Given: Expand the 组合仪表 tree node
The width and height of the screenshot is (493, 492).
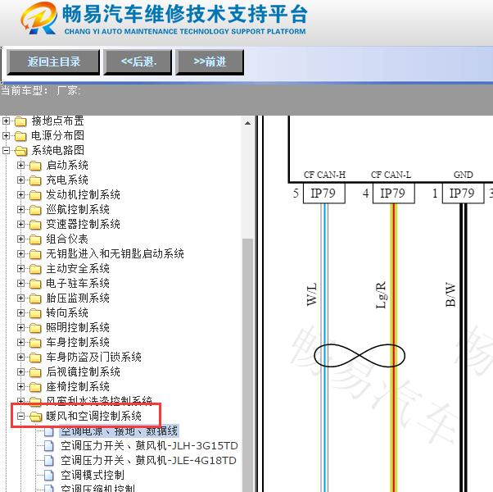Looking at the screenshot, I should 20,239.
